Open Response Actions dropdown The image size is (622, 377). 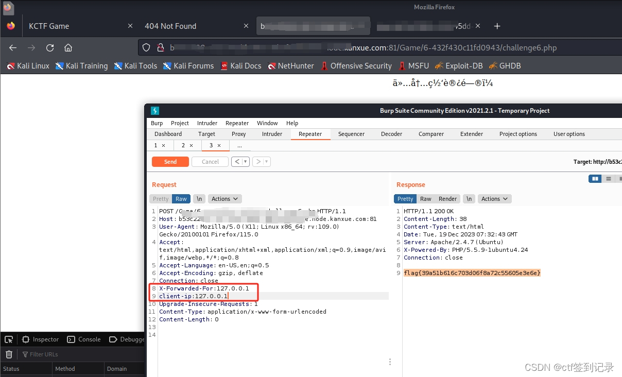click(x=494, y=199)
